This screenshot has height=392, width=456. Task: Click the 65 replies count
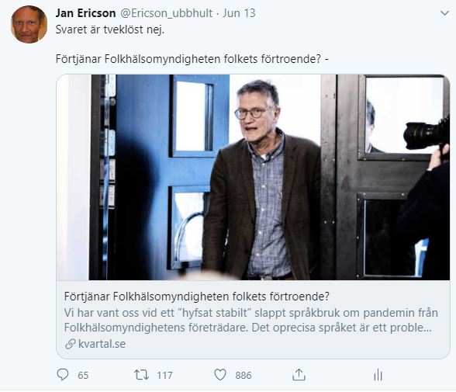[83, 376]
